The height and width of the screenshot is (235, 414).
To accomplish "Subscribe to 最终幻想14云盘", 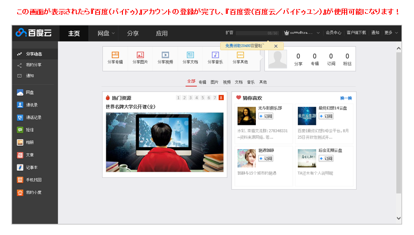I will click(x=326, y=116).
